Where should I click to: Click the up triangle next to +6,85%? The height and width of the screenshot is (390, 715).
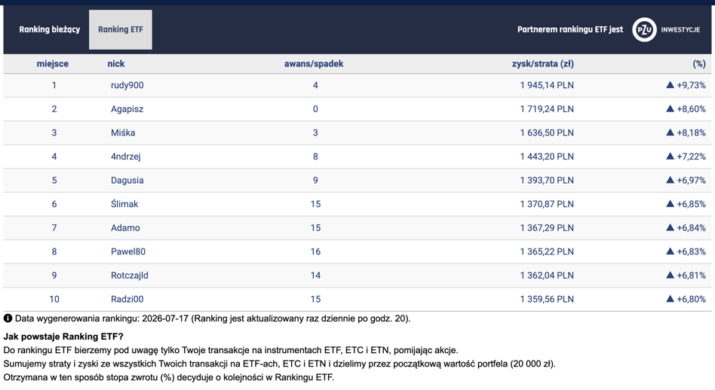[670, 203]
